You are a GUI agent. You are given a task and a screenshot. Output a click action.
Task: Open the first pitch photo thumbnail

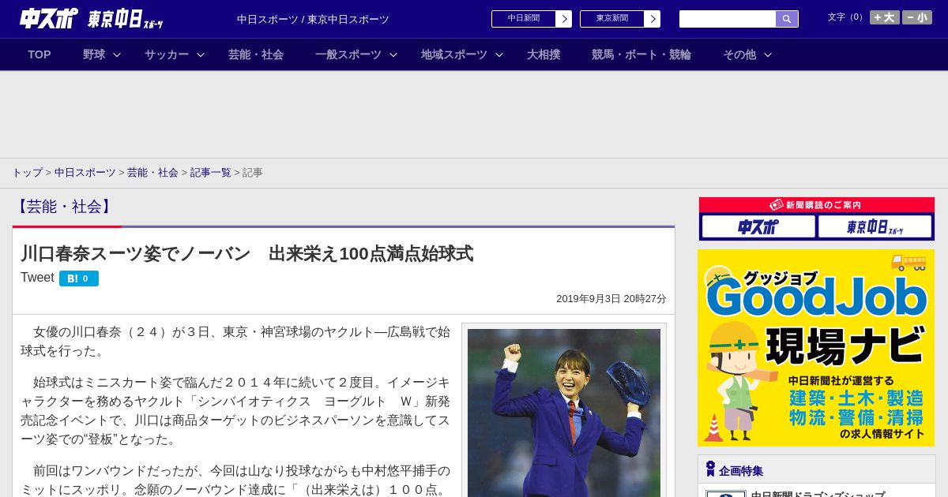(564, 413)
